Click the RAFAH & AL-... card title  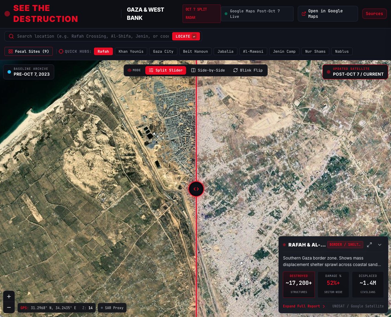point(307,244)
